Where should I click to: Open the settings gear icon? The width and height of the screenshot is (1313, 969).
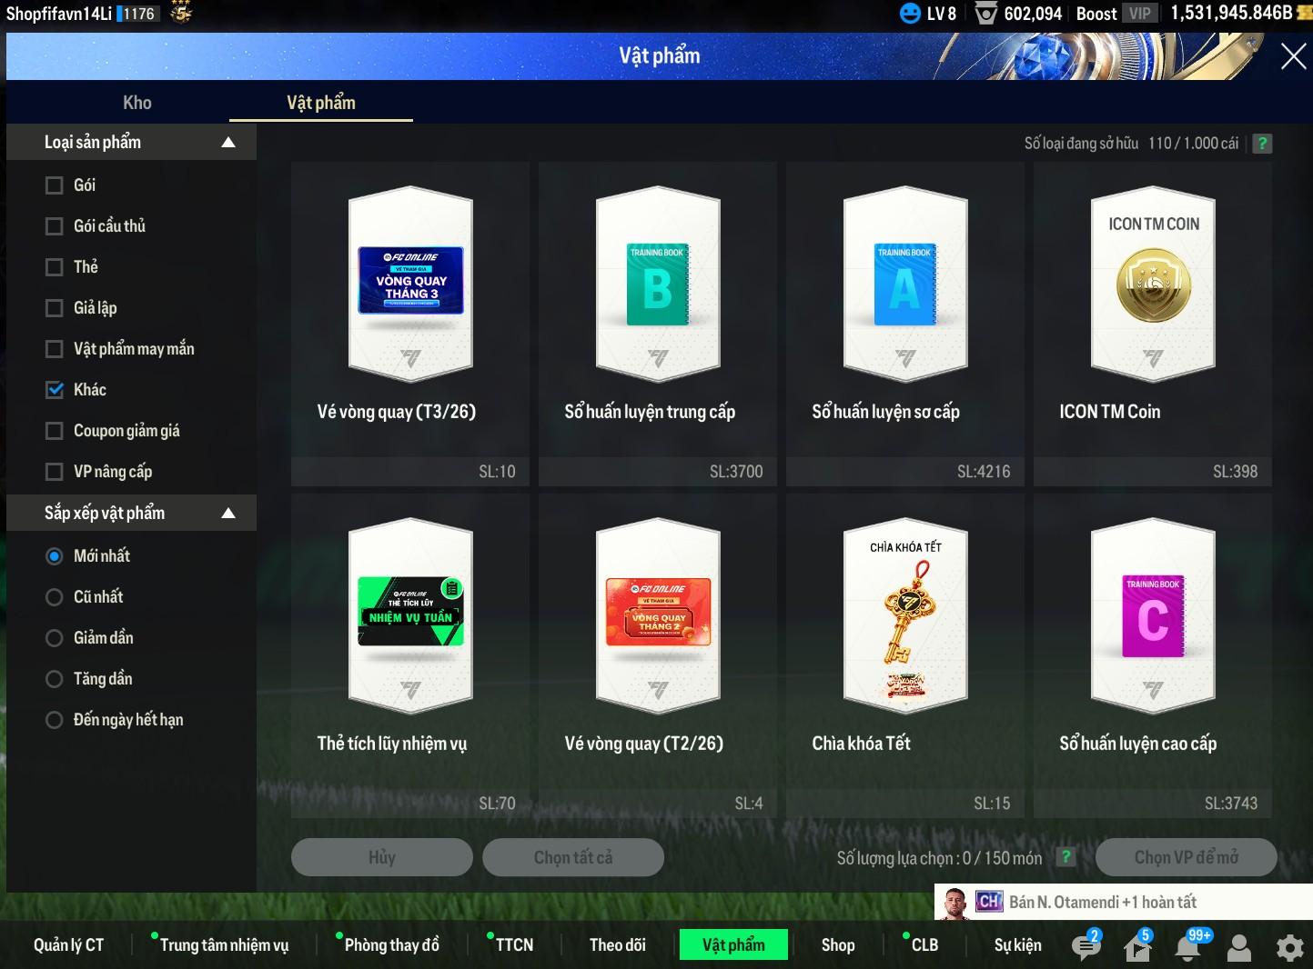[1289, 947]
